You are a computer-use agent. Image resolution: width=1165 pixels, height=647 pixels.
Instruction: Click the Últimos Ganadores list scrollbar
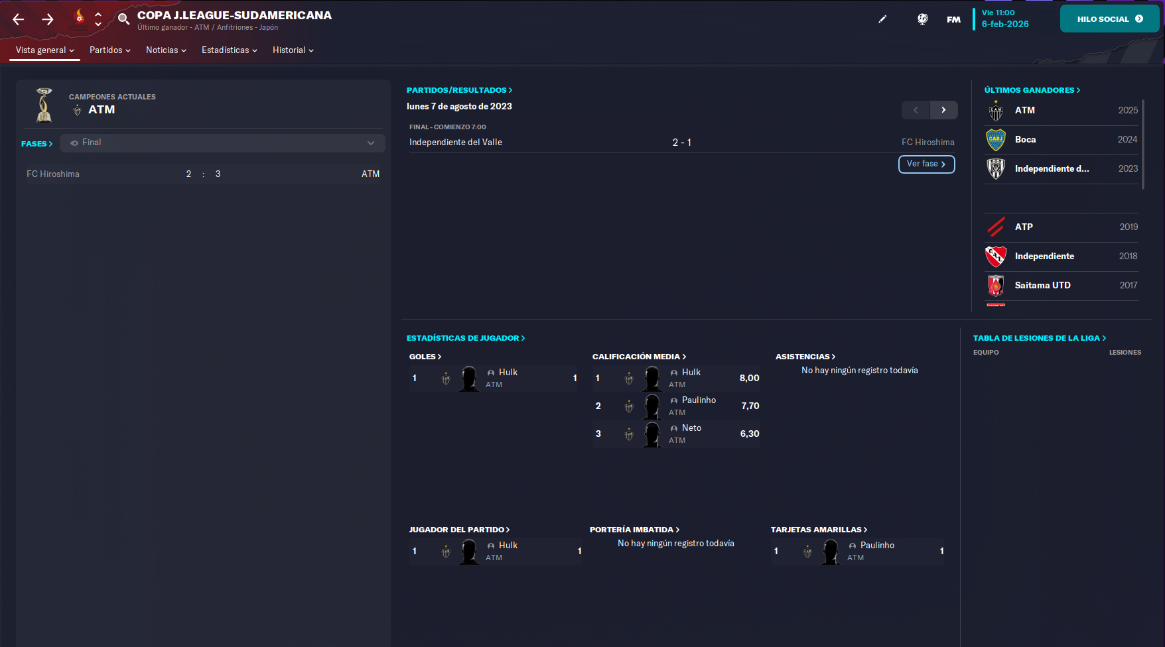click(1142, 144)
